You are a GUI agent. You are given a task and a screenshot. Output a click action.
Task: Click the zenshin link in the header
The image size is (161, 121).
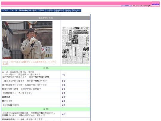156,4
